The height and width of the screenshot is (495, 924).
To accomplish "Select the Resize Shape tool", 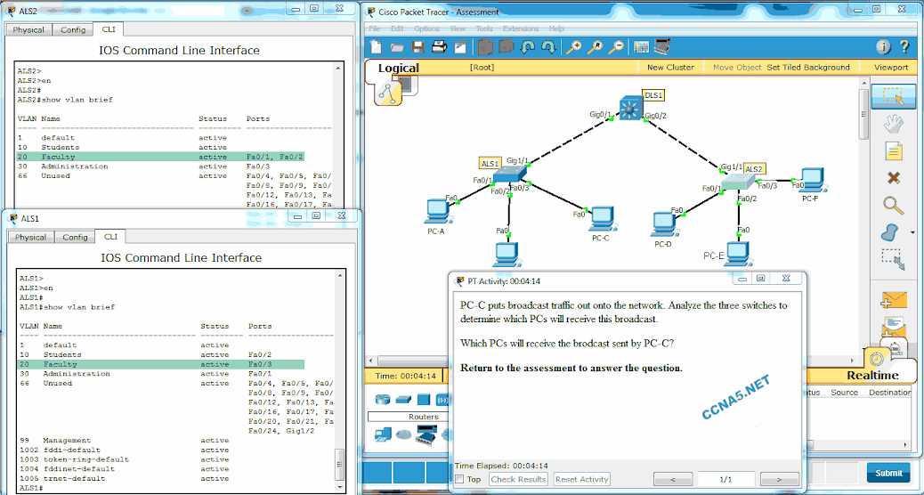I will coord(893,260).
